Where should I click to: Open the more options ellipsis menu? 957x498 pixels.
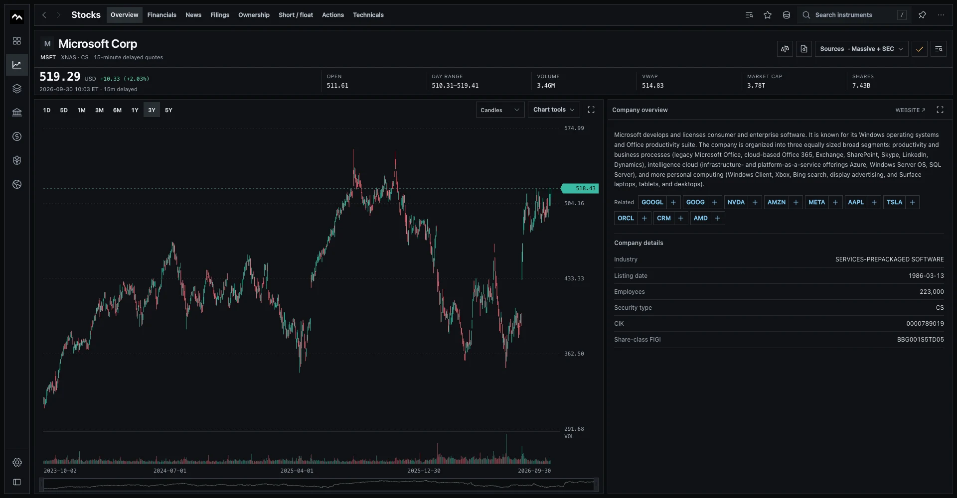click(x=941, y=15)
